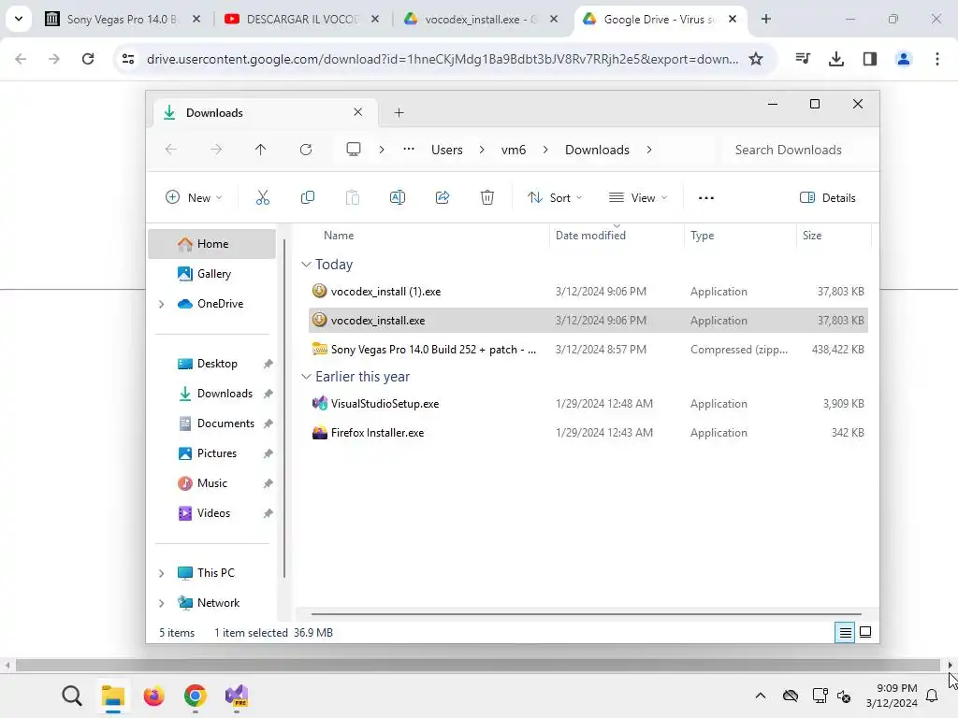The width and height of the screenshot is (958, 718).
Task: Click the Copy icon in Explorer toolbar
Action: 307,197
